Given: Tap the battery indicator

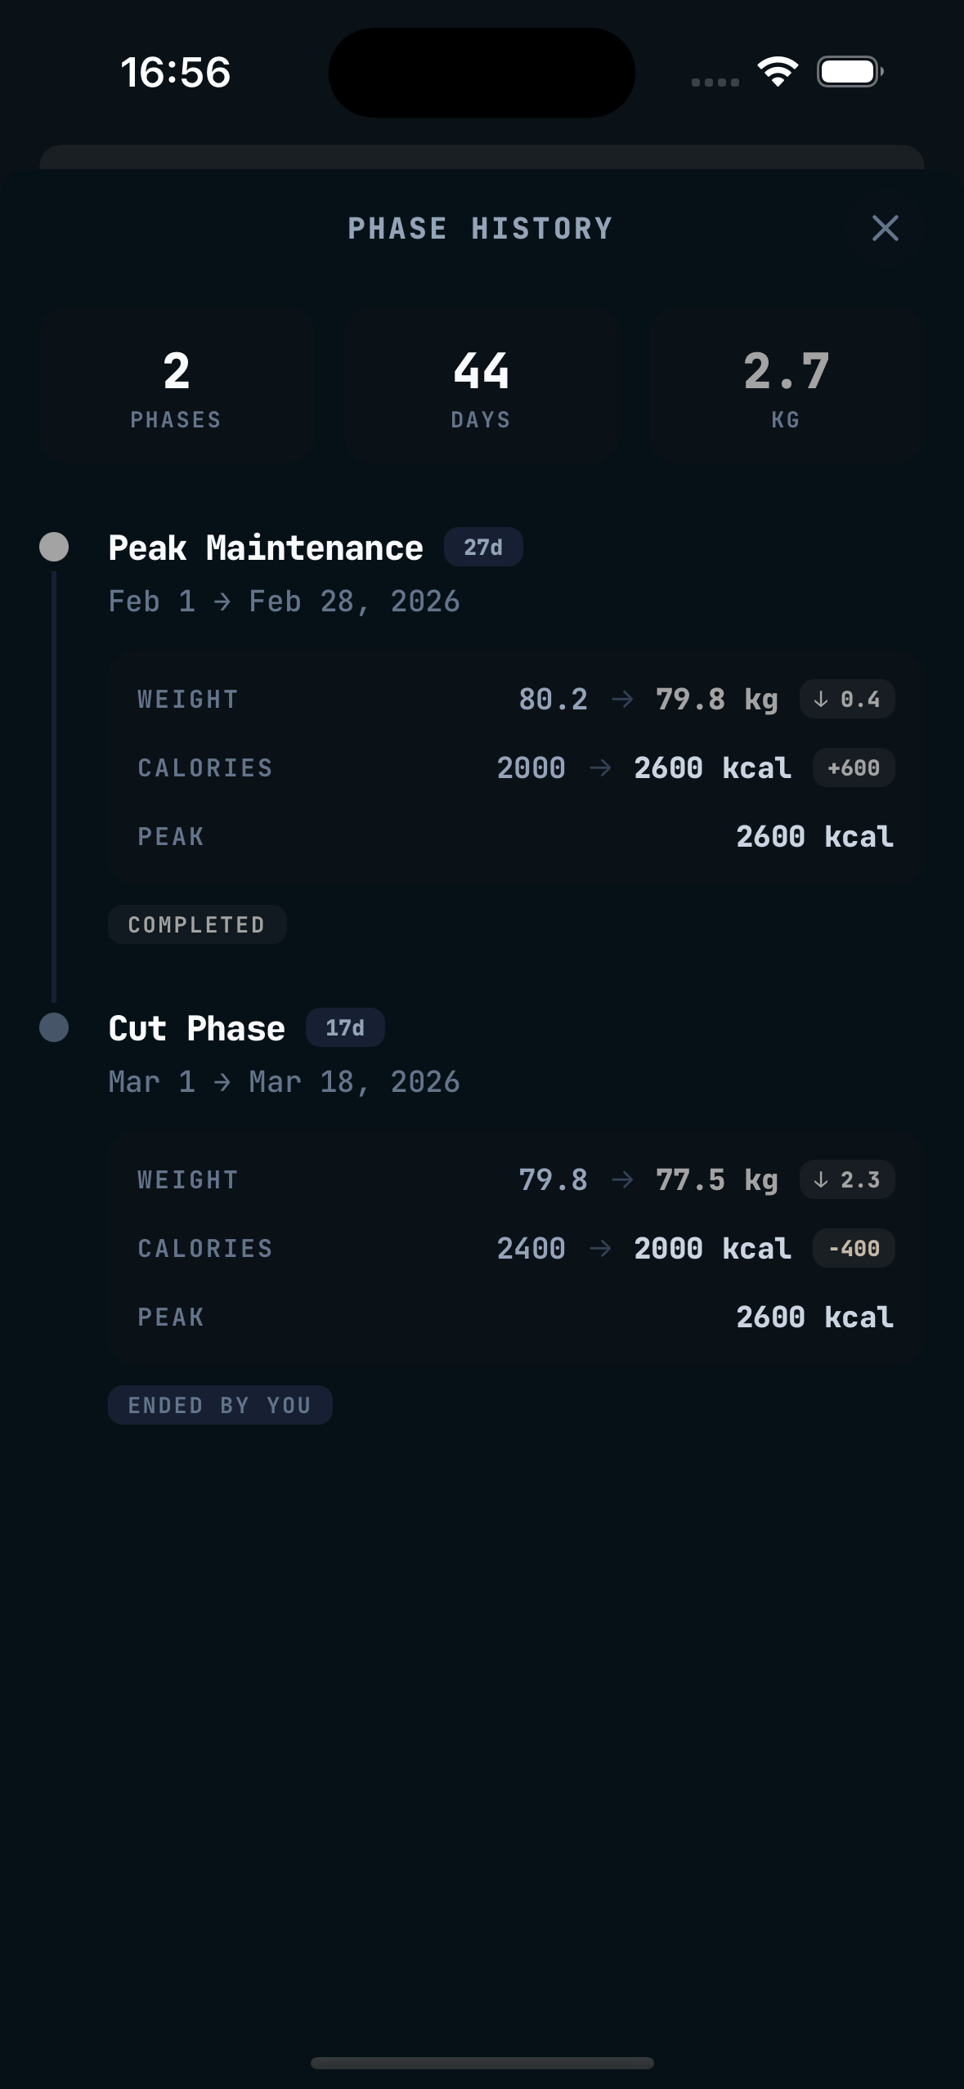Looking at the screenshot, I should point(846,72).
